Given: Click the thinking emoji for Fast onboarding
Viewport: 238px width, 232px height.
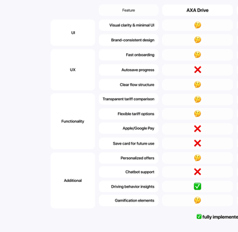Looking at the screenshot, I should [197, 55].
